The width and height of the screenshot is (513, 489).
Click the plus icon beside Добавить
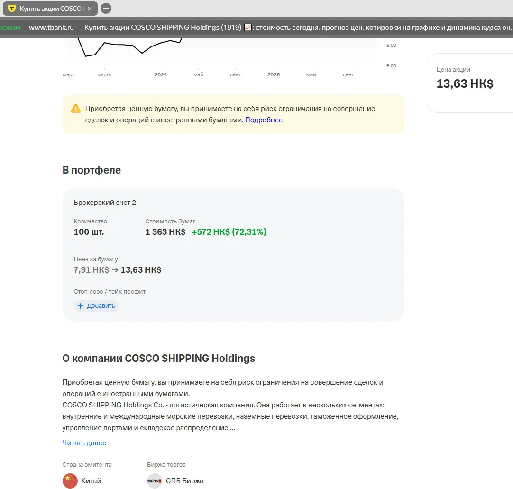pyautogui.click(x=81, y=306)
